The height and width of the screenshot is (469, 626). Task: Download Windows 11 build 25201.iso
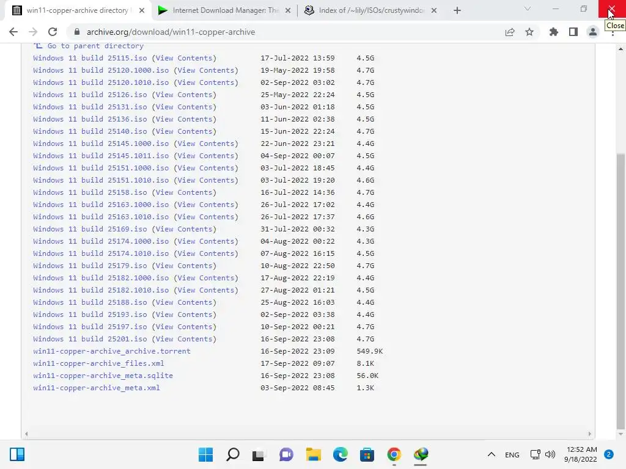[x=90, y=339]
